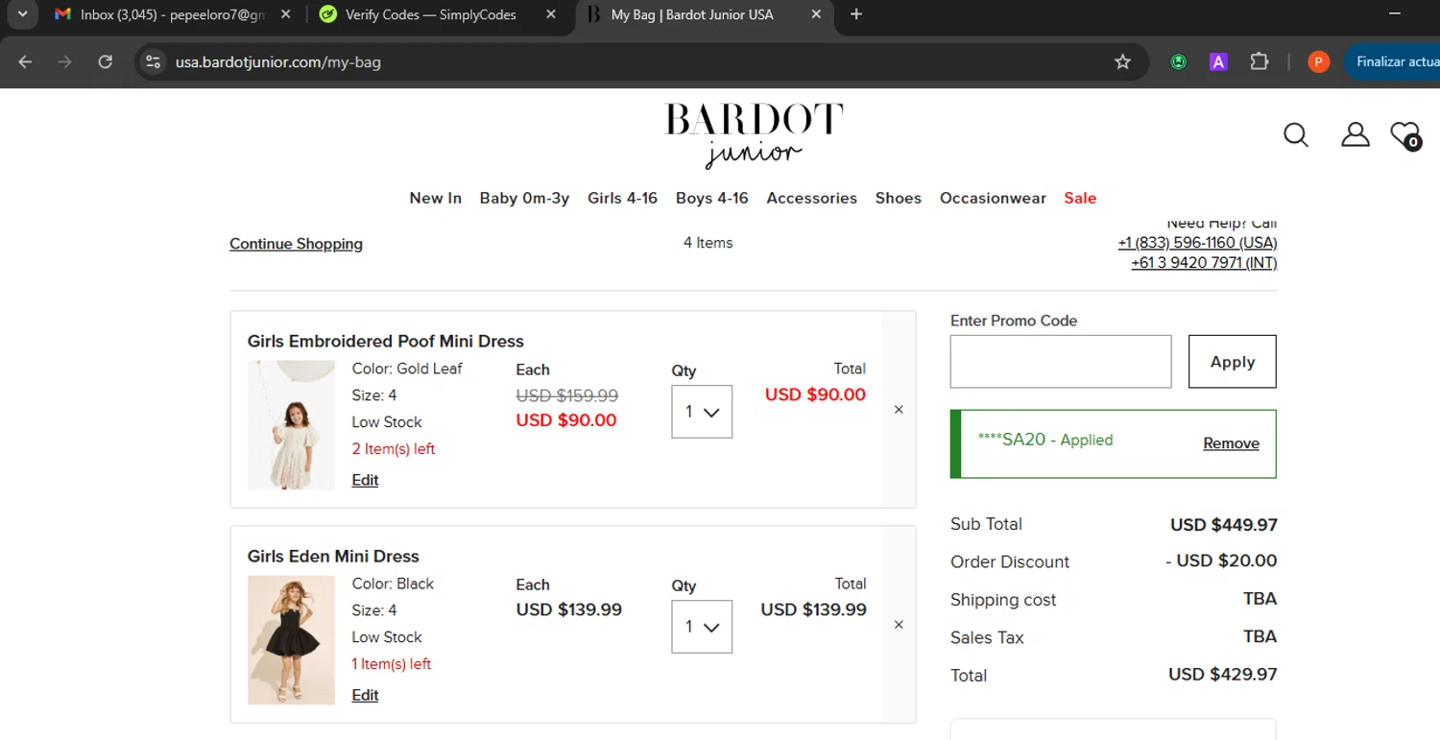Screen dimensions: 1440x740
Task: Open the site search magnifier icon
Action: click(x=1296, y=135)
